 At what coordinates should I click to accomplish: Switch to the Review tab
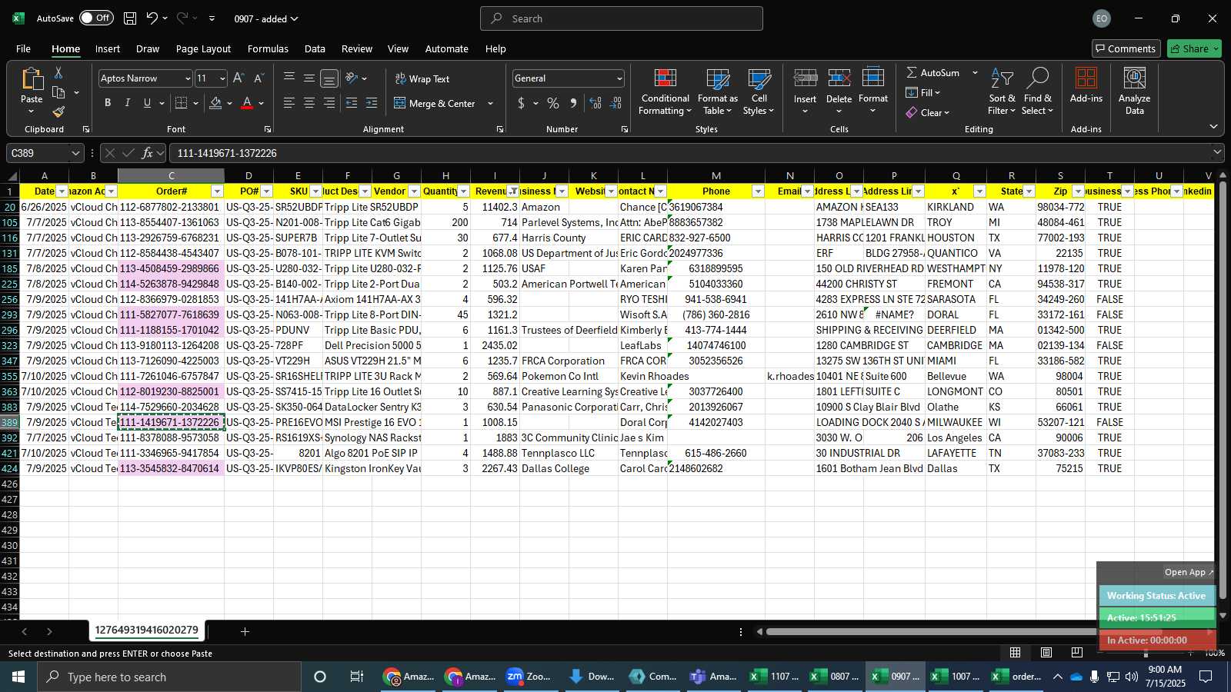tap(357, 48)
